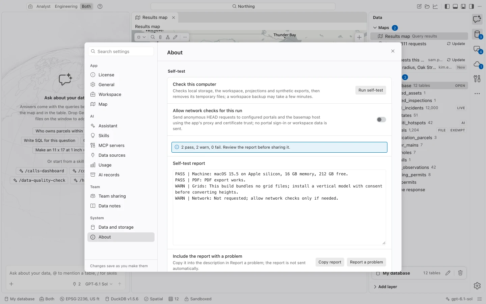Image resolution: width=486 pixels, height=304 pixels.
Task: Open the database rail icon with badge 3
Action: point(477,34)
